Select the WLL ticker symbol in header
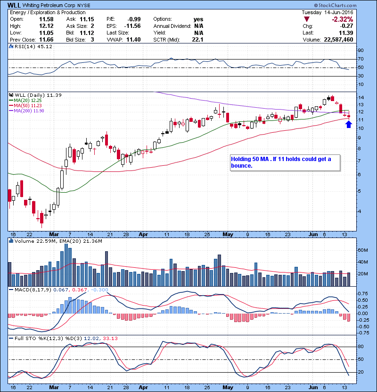377x392 pixels. pos(14,5)
